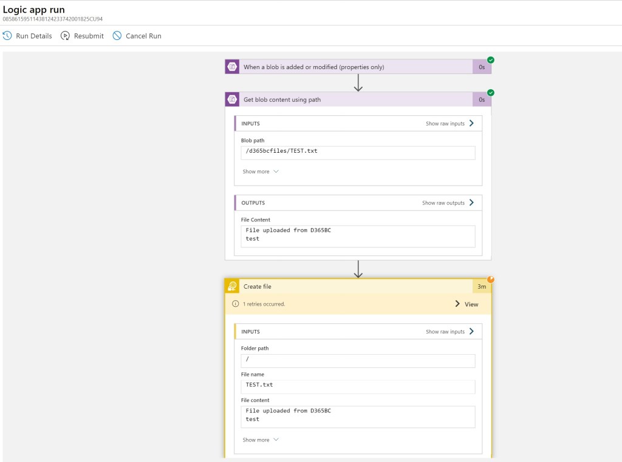Click the Run Details clock icon
Viewport: 622px width, 462px height.
click(7, 36)
